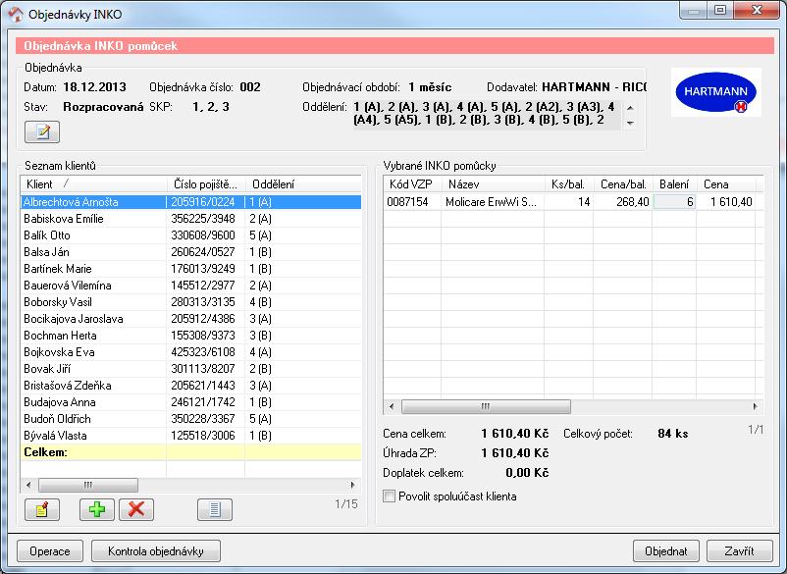The width and height of the screenshot is (787, 574).
Task: Click the Balení cell with value 6
Action: [x=674, y=202]
